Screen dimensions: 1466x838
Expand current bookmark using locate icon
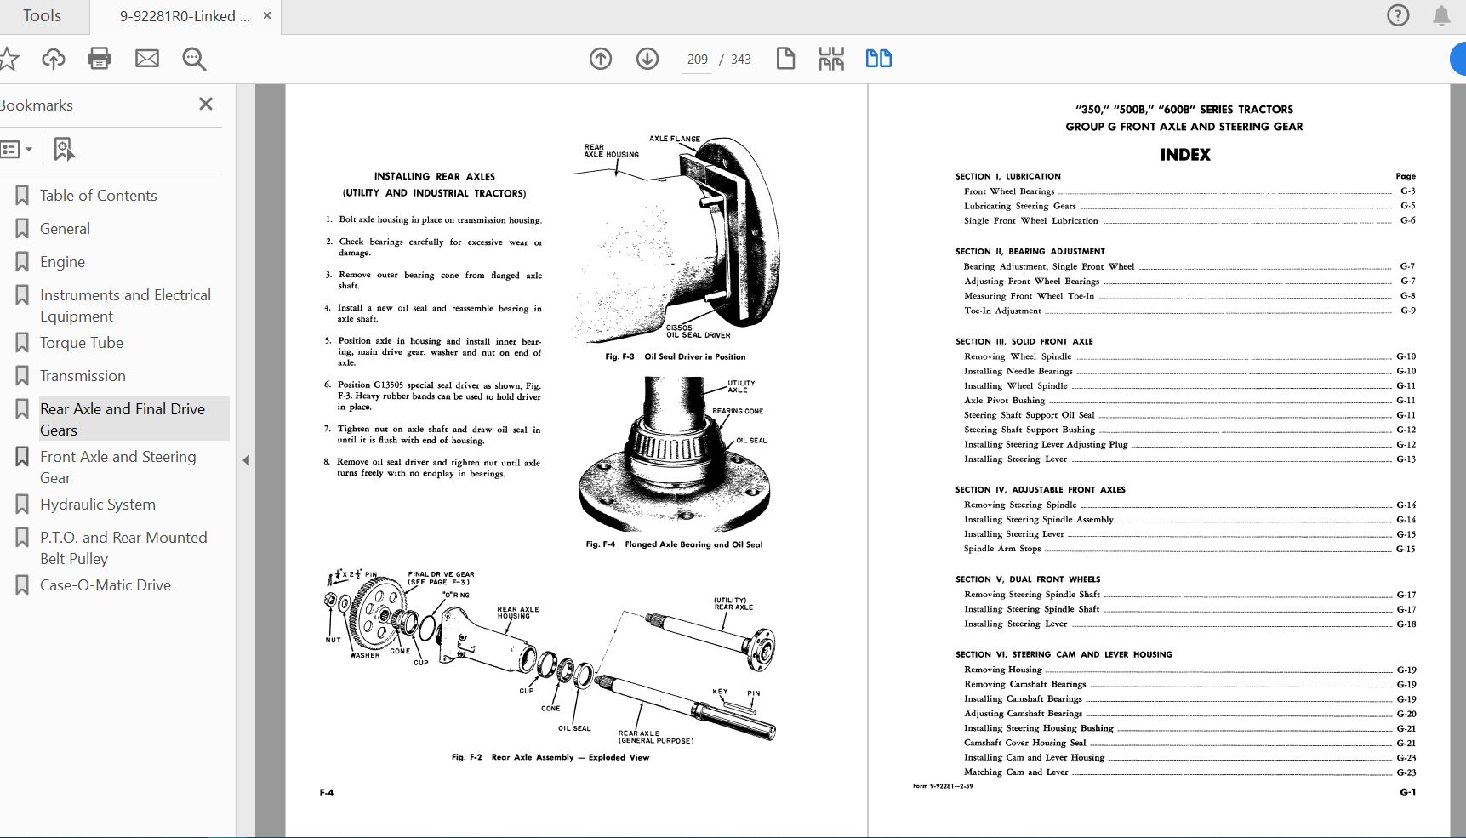[64, 149]
